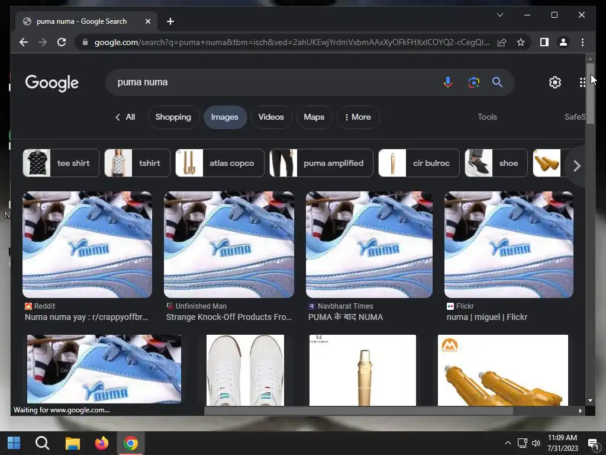606x455 pixels.
Task: Open the Chrome profile avatar icon
Action: [x=563, y=42]
